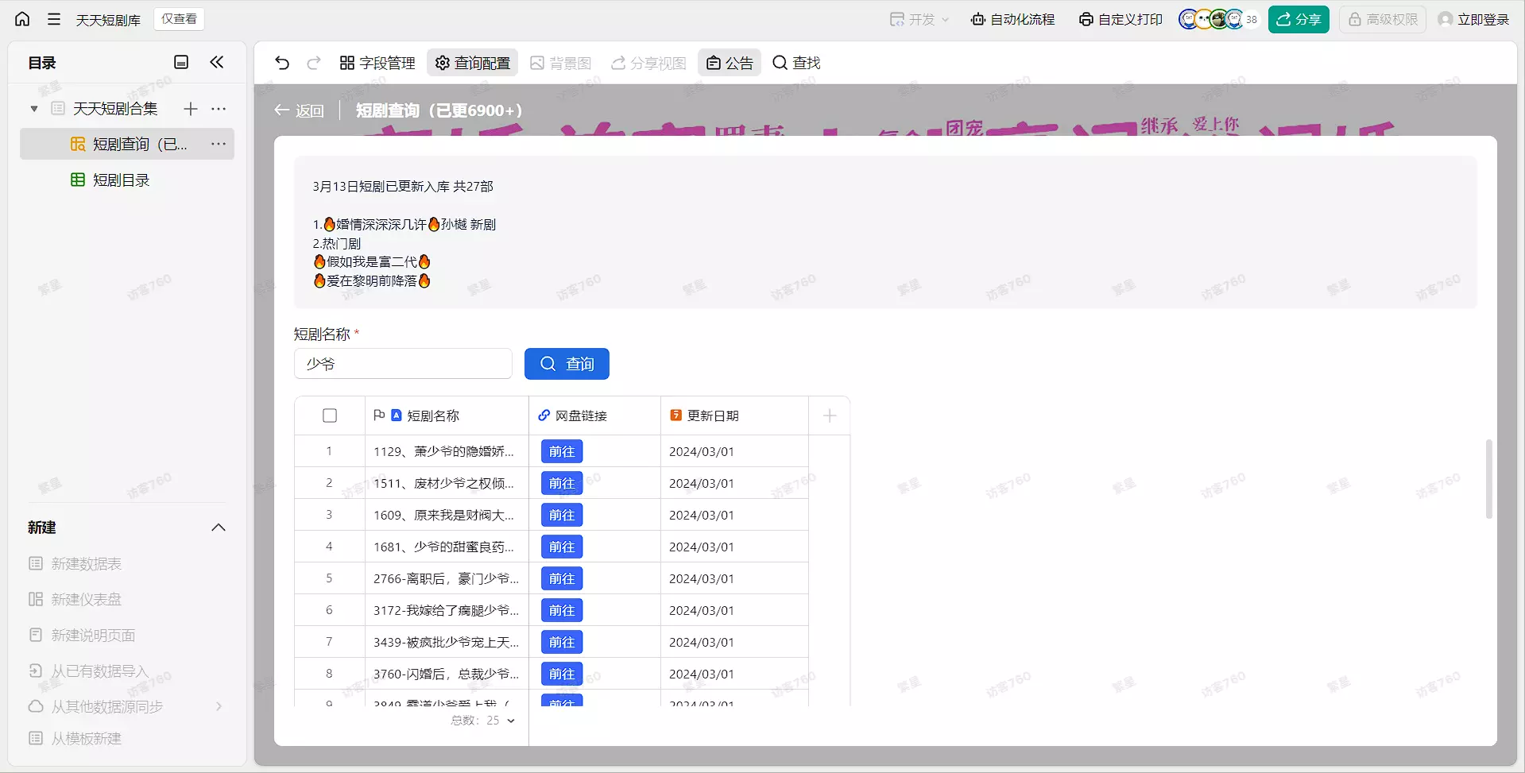
Task: Click the home icon in top bar
Action: (22, 19)
